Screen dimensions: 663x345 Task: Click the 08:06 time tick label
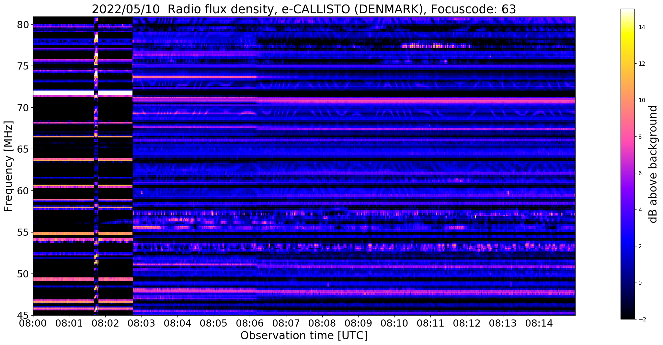[250, 323]
